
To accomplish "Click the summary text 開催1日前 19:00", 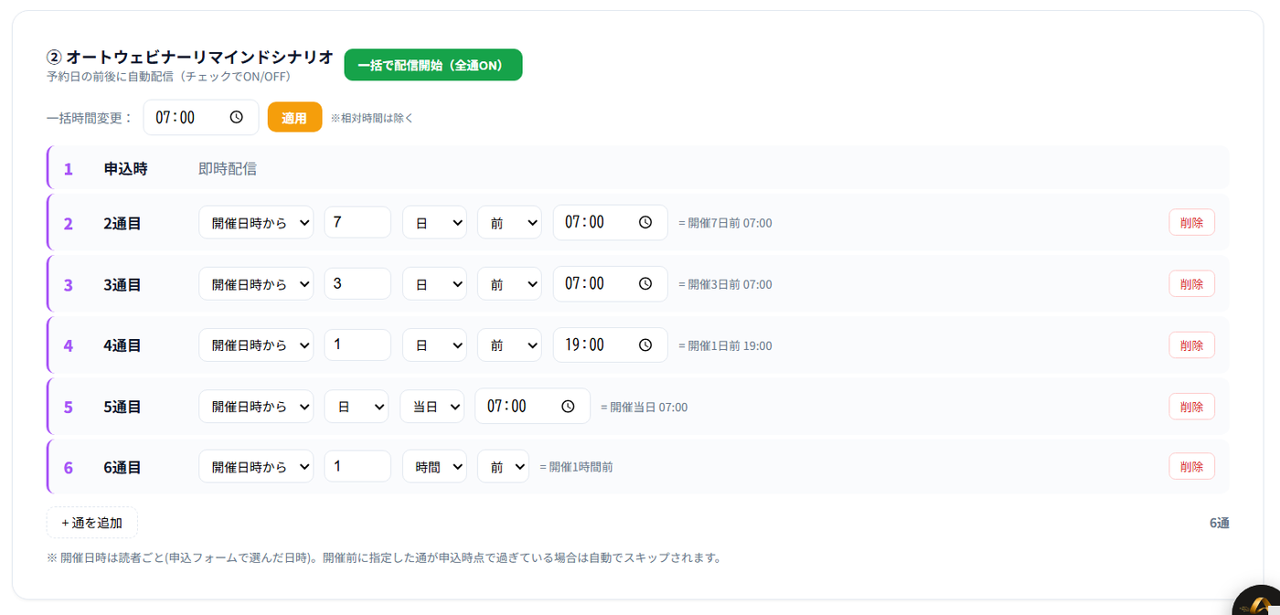I will (x=725, y=345).
